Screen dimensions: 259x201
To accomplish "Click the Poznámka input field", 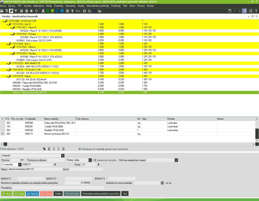I will click(58, 188).
